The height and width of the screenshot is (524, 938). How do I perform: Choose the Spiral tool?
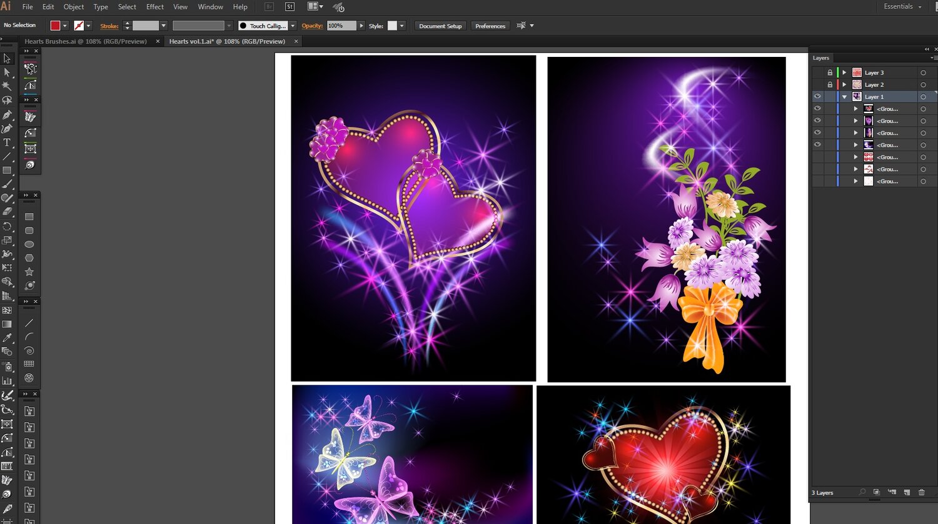pos(29,351)
